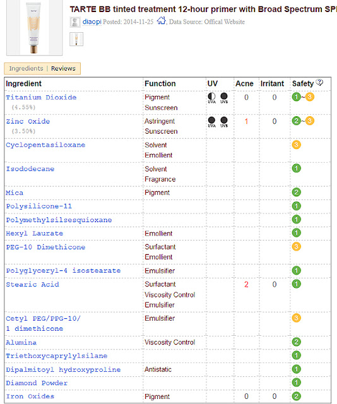Open the Titanium Dioxide ingredient link
Viewport: 337px width, 404px height.
[x=41, y=97]
